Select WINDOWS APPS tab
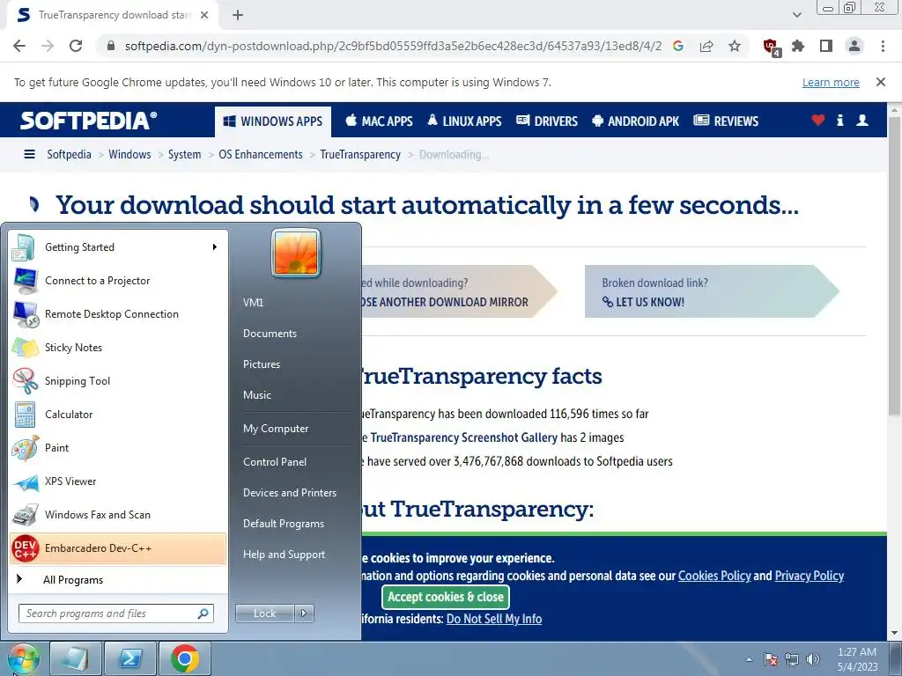This screenshot has height=676, width=902. (273, 121)
